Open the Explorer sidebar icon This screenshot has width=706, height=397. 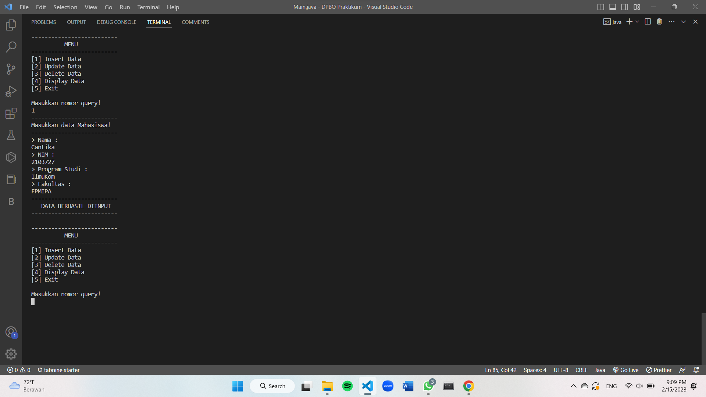[x=11, y=25]
